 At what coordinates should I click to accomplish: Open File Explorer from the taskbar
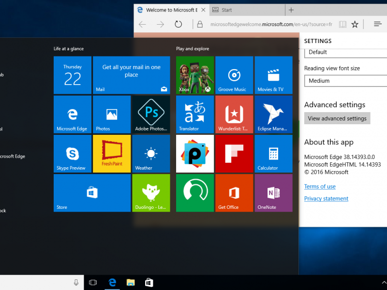pos(131,283)
